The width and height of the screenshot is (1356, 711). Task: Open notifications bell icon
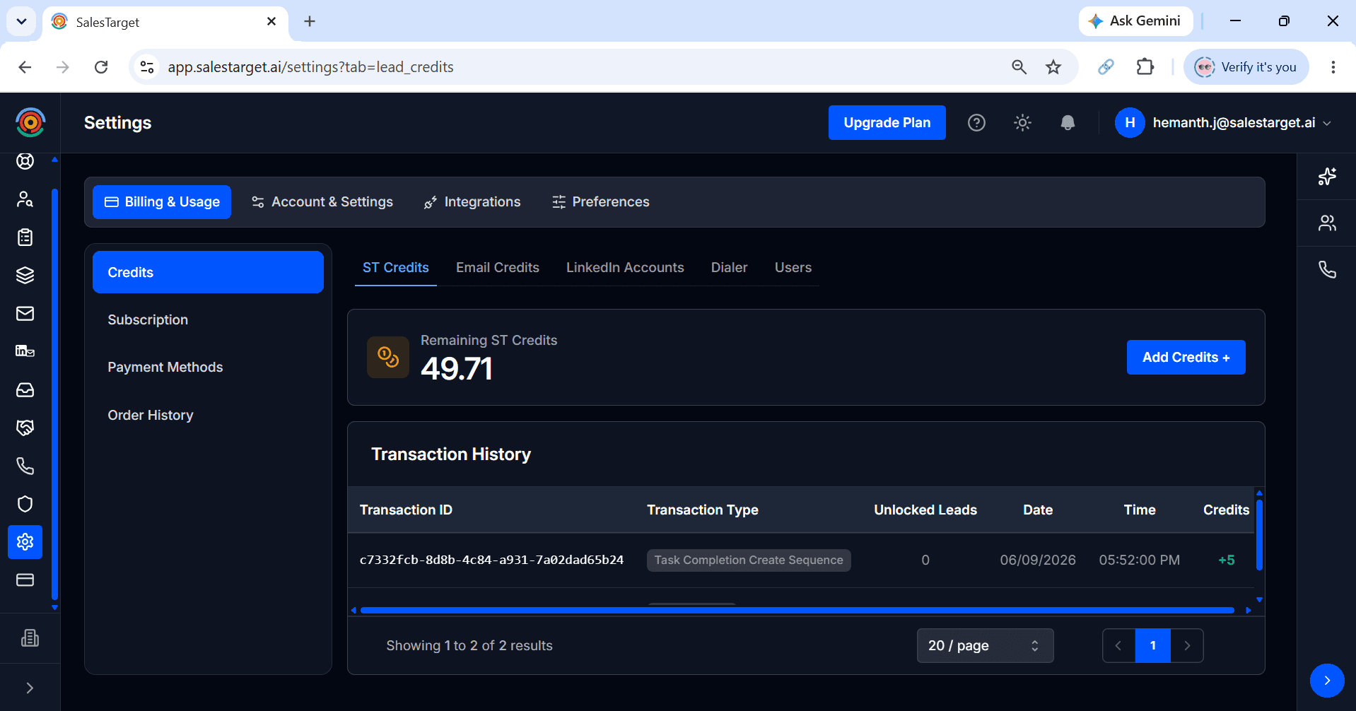(1068, 123)
